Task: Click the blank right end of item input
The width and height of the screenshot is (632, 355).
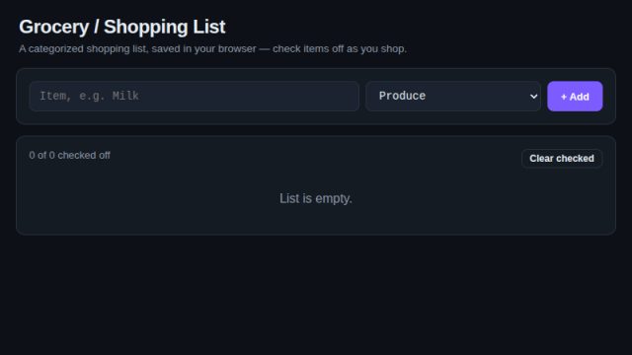Action: click(314, 97)
